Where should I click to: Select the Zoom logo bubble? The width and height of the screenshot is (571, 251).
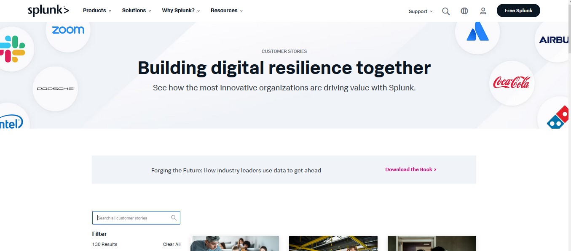(x=68, y=31)
